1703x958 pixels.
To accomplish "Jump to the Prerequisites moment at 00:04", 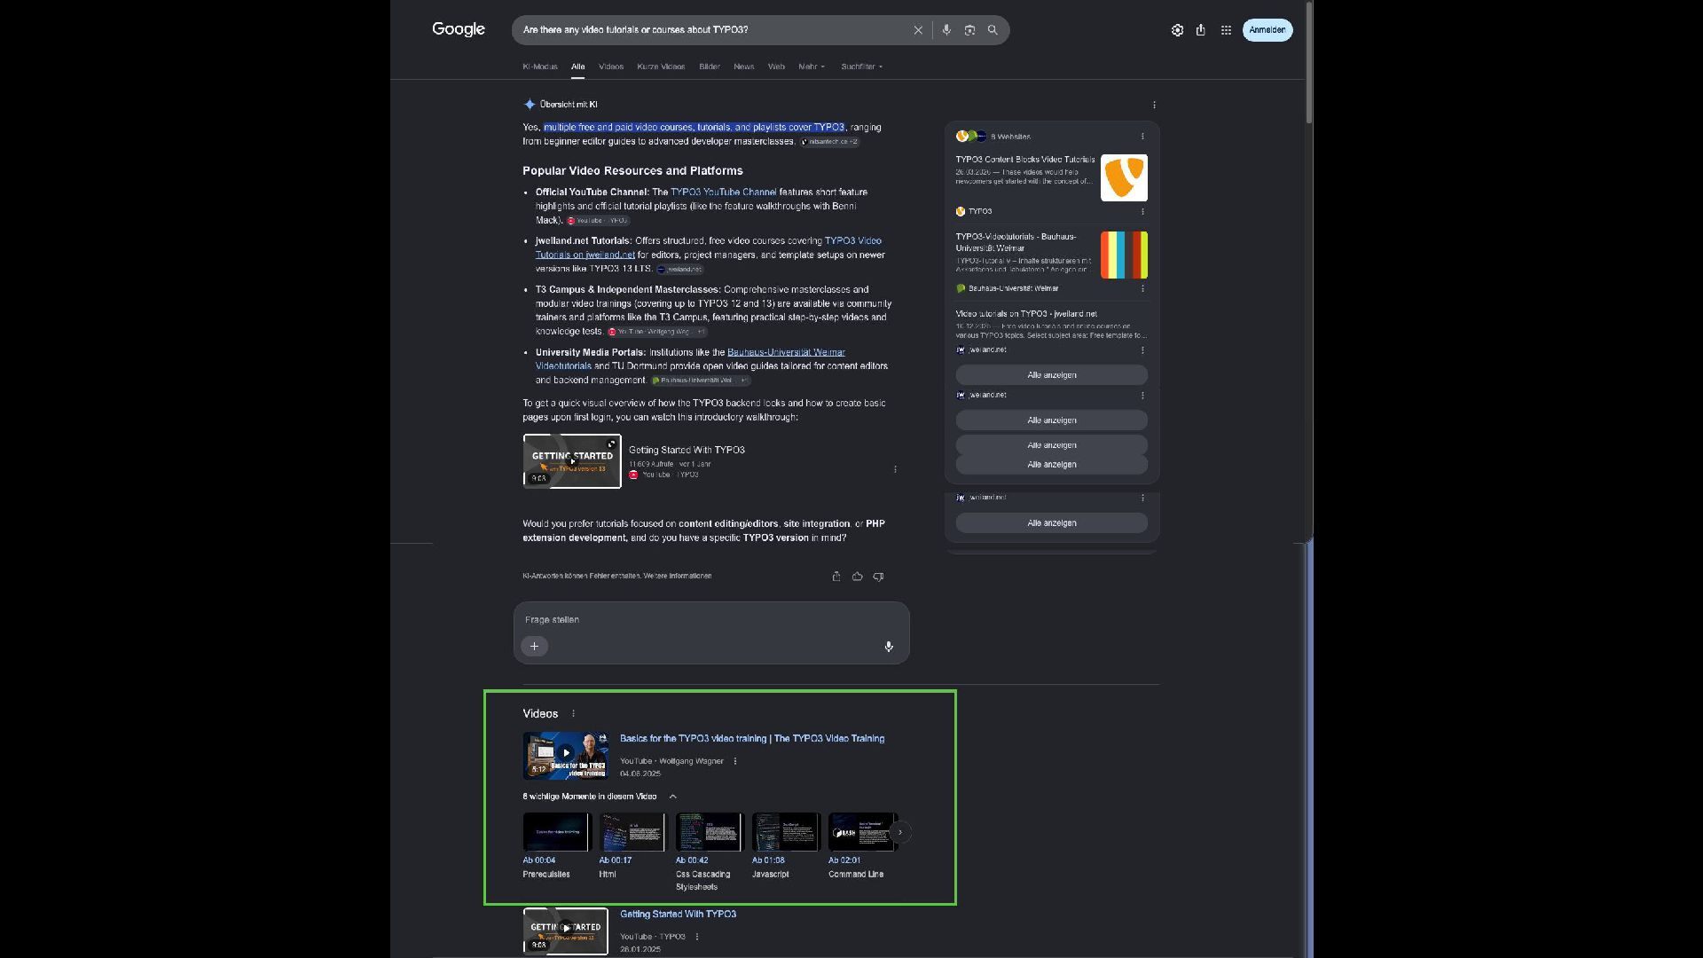I will [x=556, y=846].
